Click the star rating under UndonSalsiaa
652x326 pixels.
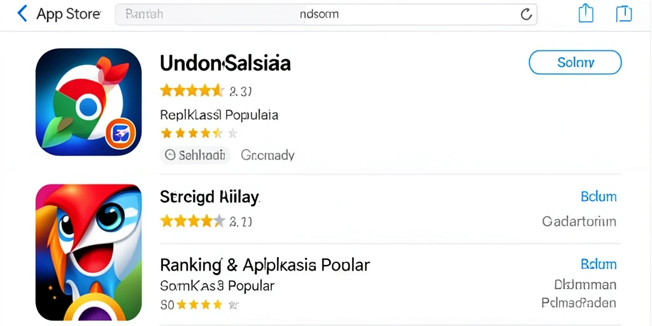pos(192,90)
